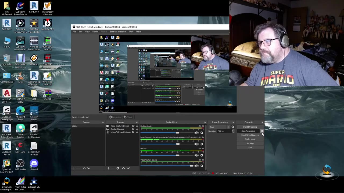Add a new source with plus icon
344x193 pixels.
pyautogui.click(x=108, y=168)
